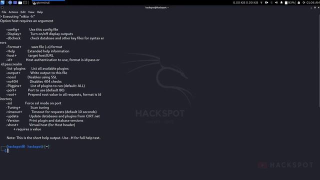Click 'Disables using SSL' text
This screenshot has width=320, height=180.
42,77
